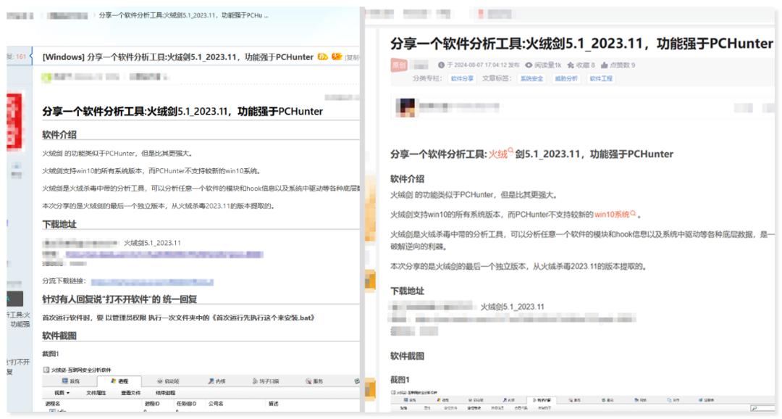Switch to 内核 tab in forum screenshot

click(217, 381)
